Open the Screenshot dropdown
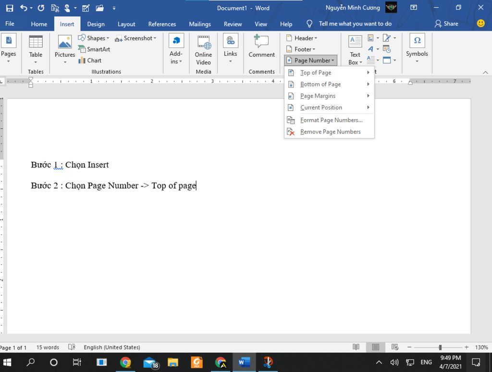 coord(135,38)
